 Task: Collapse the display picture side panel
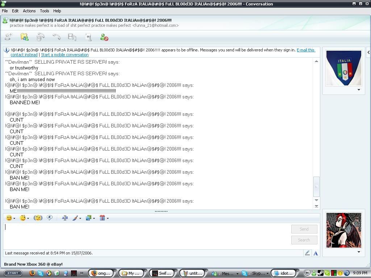tap(368, 52)
